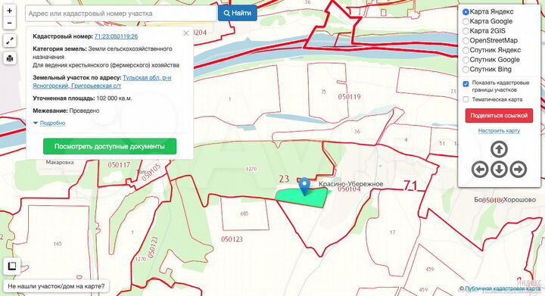The height and width of the screenshot is (296, 545).
Task: Select the OpenStreetMap radio option
Action: click(x=466, y=41)
